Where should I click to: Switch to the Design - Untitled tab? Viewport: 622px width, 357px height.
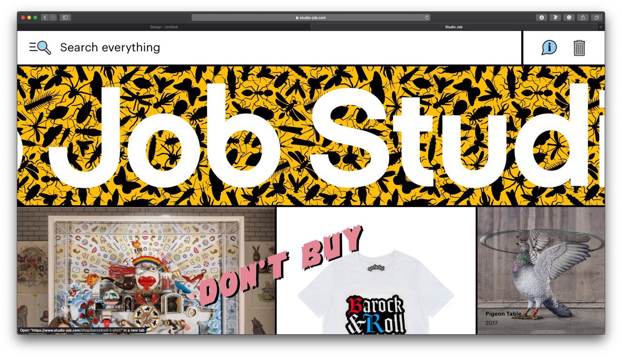coord(164,27)
